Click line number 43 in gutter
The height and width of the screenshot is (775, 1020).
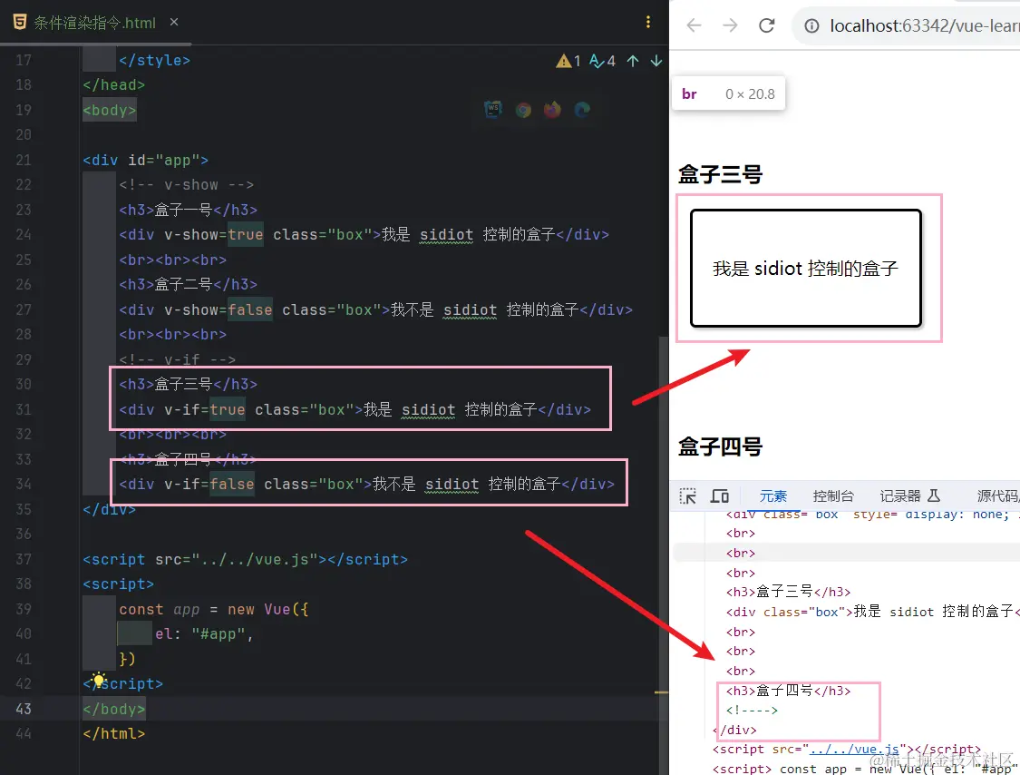tap(24, 709)
